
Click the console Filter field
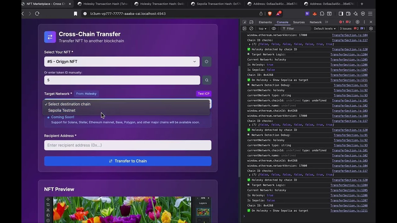(x=296, y=28)
